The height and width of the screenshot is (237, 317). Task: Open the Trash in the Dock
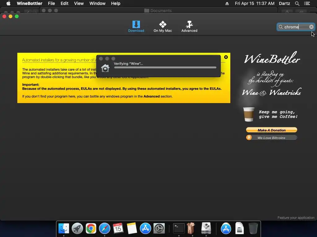pos(253,228)
